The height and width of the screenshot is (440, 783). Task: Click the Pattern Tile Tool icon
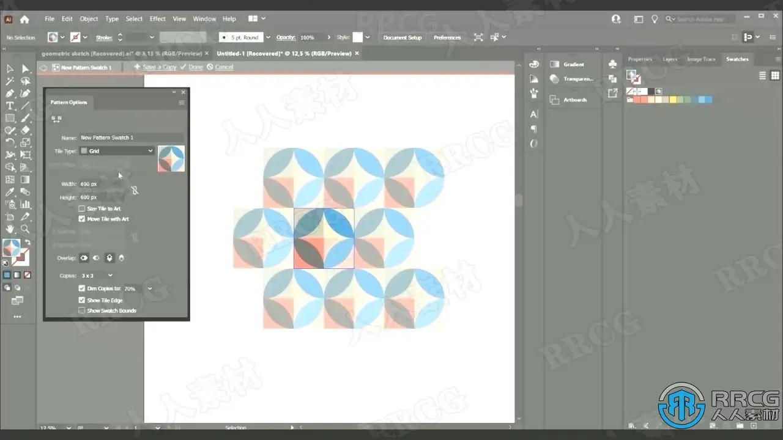pos(56,119)
